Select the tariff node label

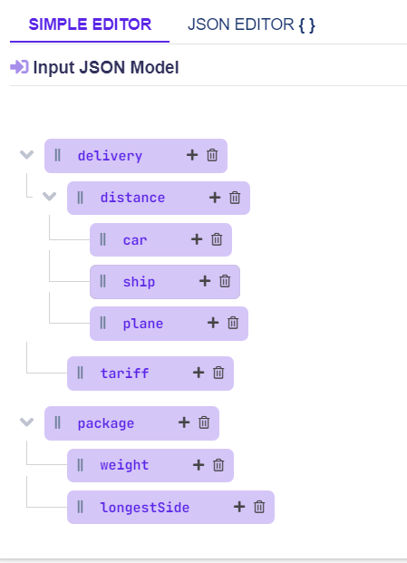[x=124, y=373]
